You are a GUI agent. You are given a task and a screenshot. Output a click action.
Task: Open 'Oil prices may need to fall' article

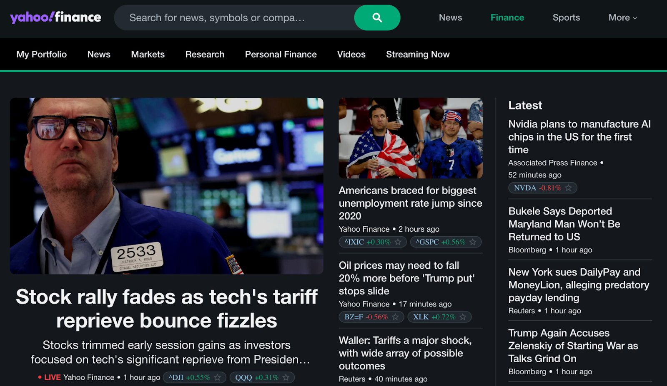(x=407, y=278)
